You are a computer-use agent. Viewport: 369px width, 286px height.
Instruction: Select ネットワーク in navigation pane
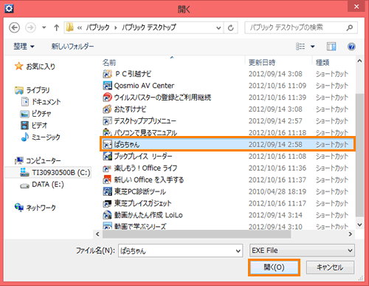point(35,208)
